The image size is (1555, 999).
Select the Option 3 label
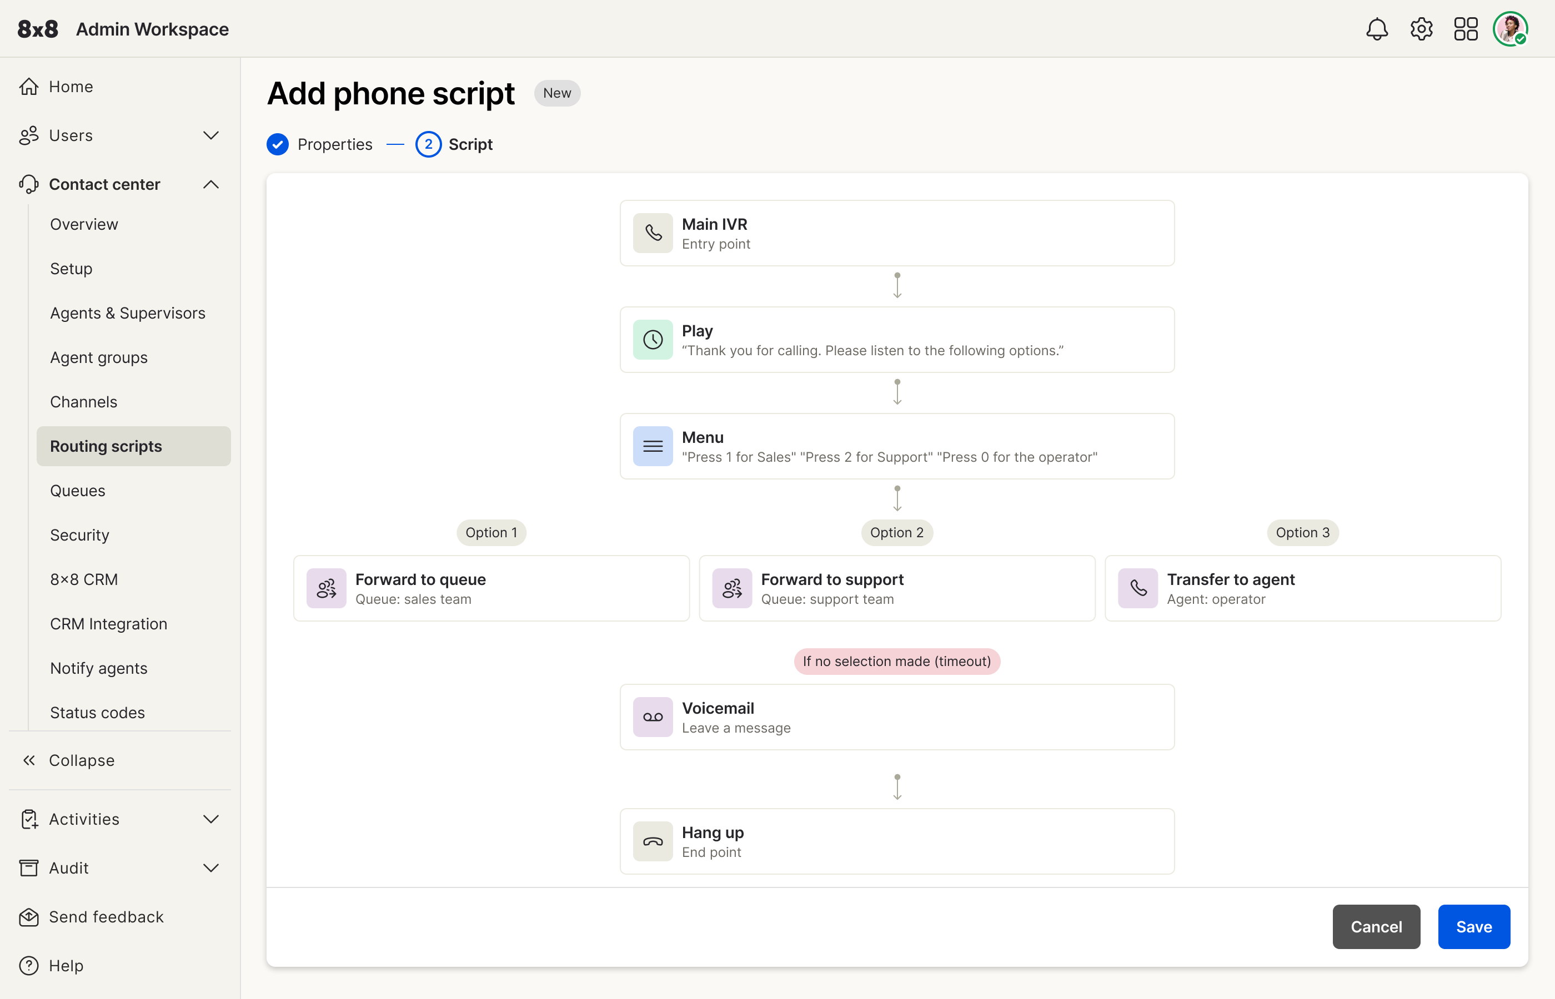pos(1302,533)
